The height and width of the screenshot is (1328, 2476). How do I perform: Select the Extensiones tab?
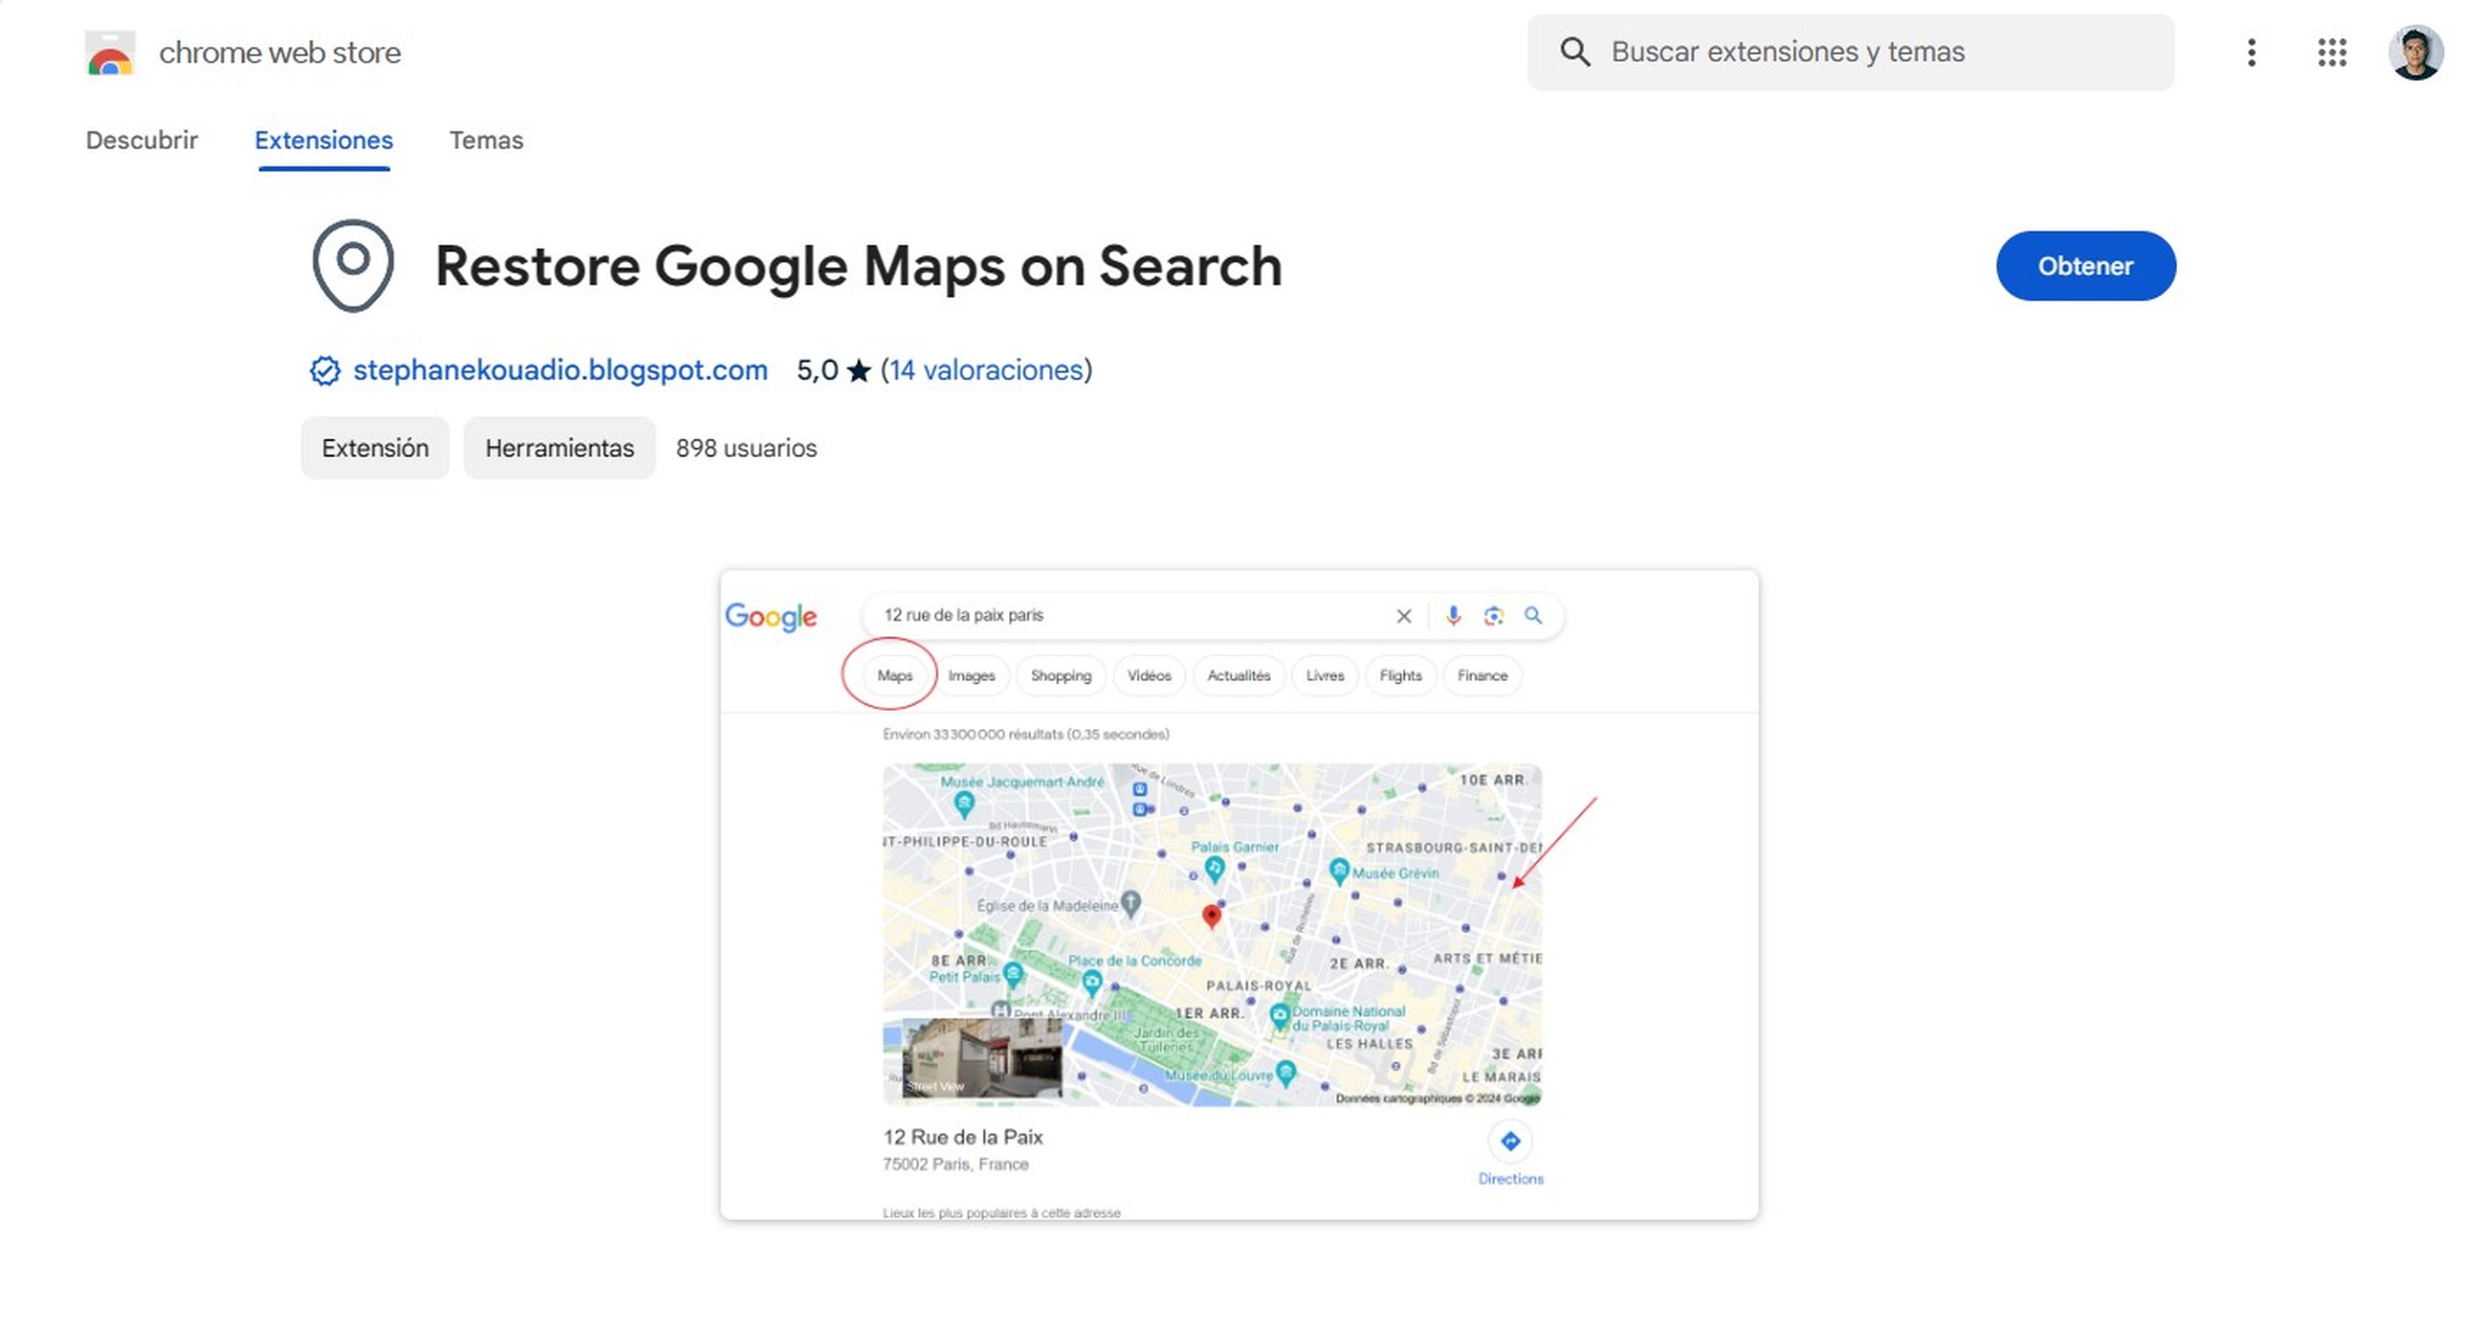pos(324,141)
